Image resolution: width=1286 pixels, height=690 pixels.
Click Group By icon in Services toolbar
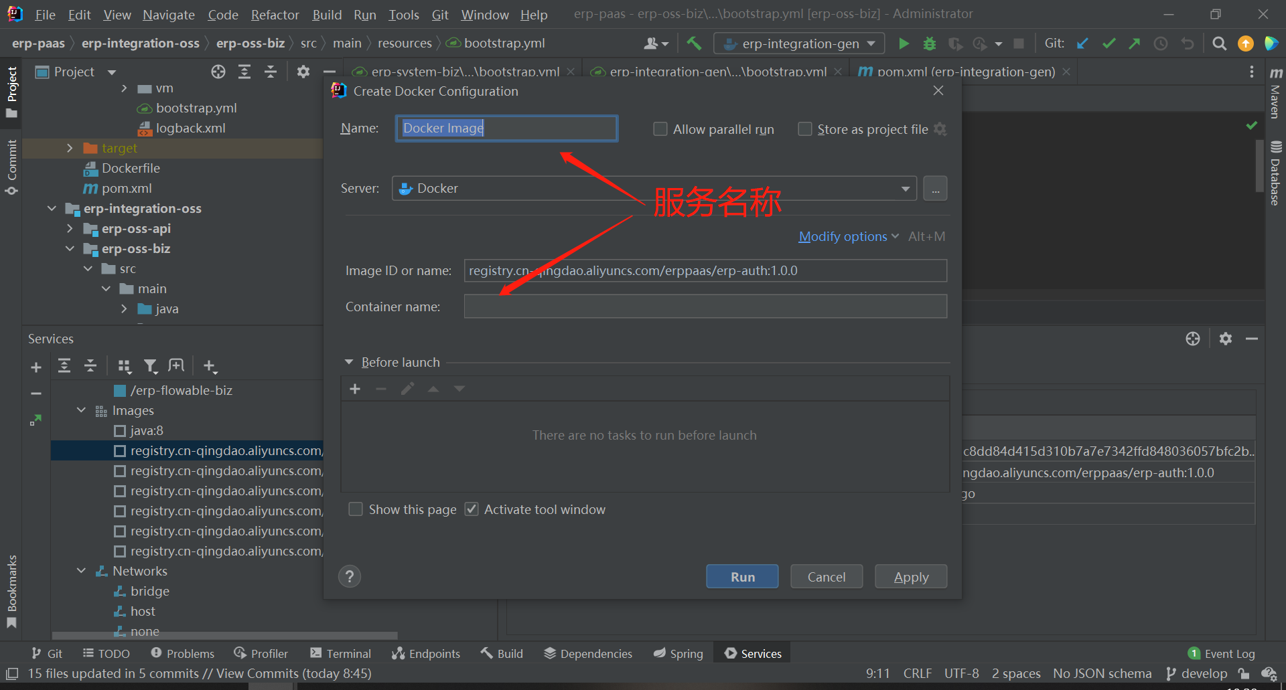pyautogui.click(x=124, y=366)
